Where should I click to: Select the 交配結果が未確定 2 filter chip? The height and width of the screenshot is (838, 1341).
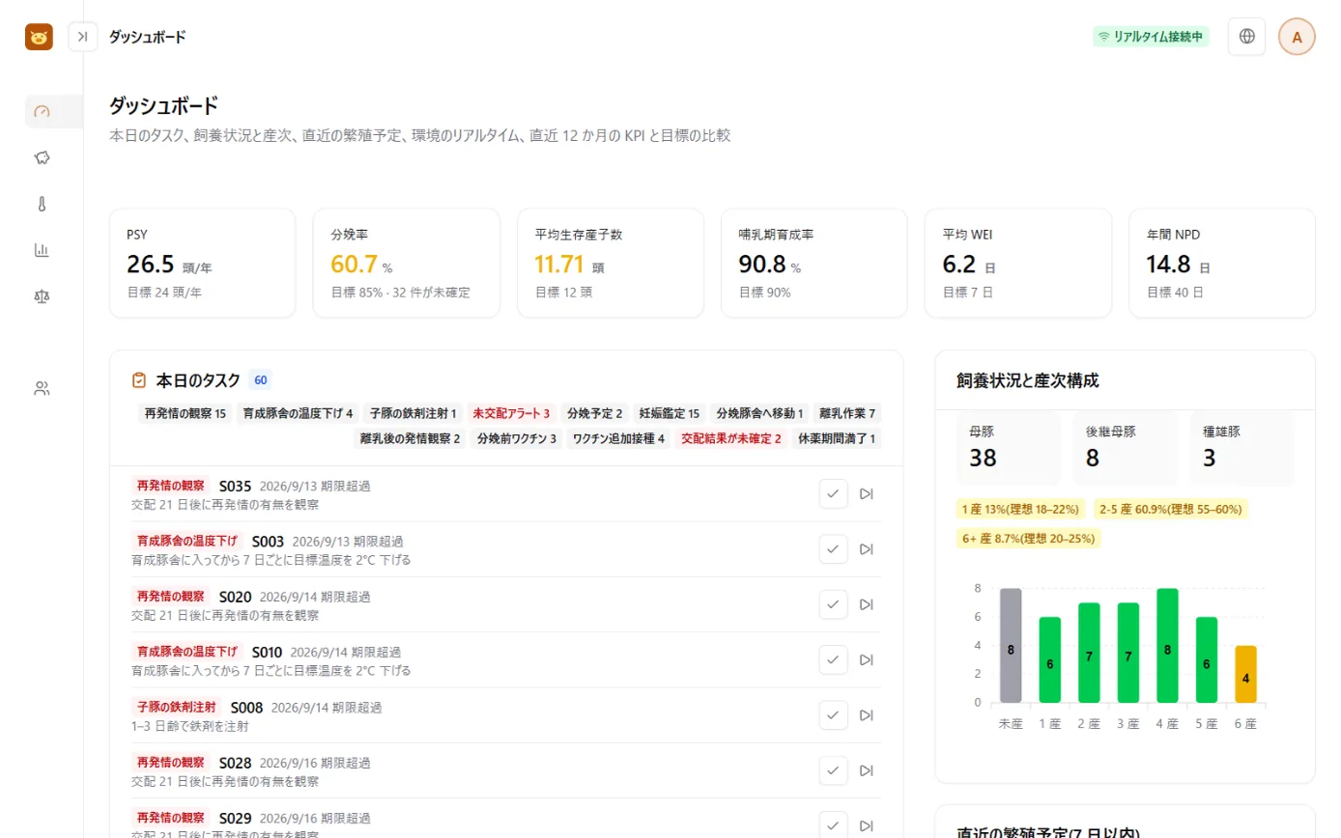(x=730, y=438)
